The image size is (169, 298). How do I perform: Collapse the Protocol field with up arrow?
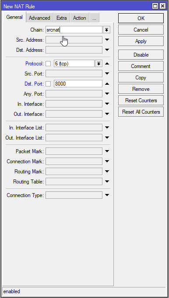click(x=107, y=64)
